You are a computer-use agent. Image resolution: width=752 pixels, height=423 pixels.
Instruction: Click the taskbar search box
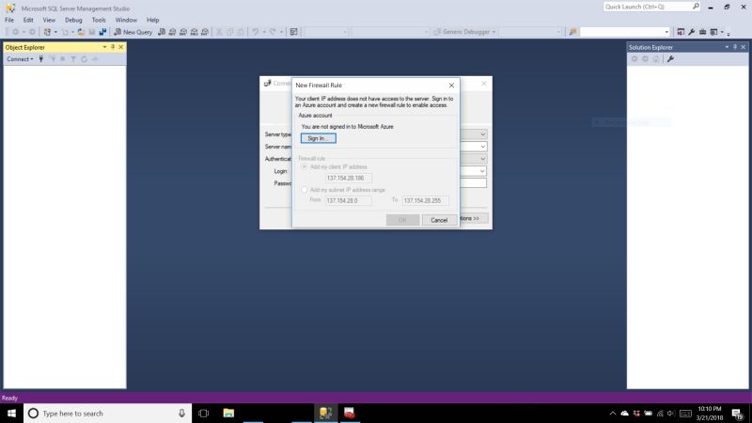(107, 413)
